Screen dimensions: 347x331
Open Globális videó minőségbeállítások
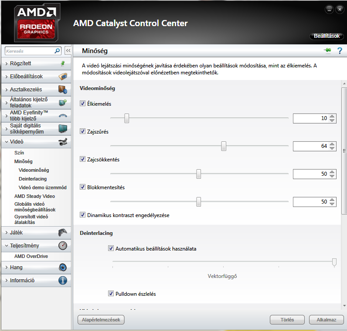click(x=35, y=207)
